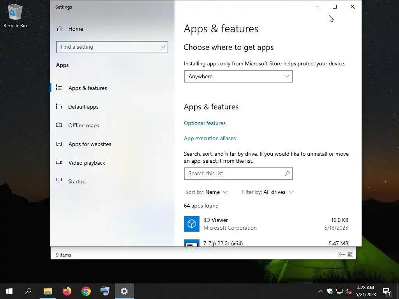The height and width of the screenshot is (299, 399).
Task: Open the notification center icon
Action: point(387,291)
